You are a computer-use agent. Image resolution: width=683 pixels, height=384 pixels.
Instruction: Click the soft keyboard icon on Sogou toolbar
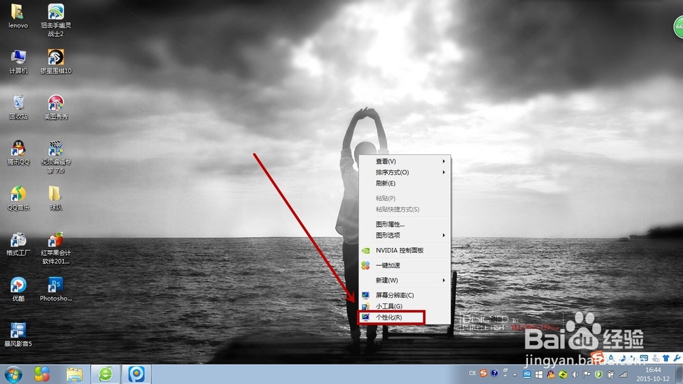(643, 358)
